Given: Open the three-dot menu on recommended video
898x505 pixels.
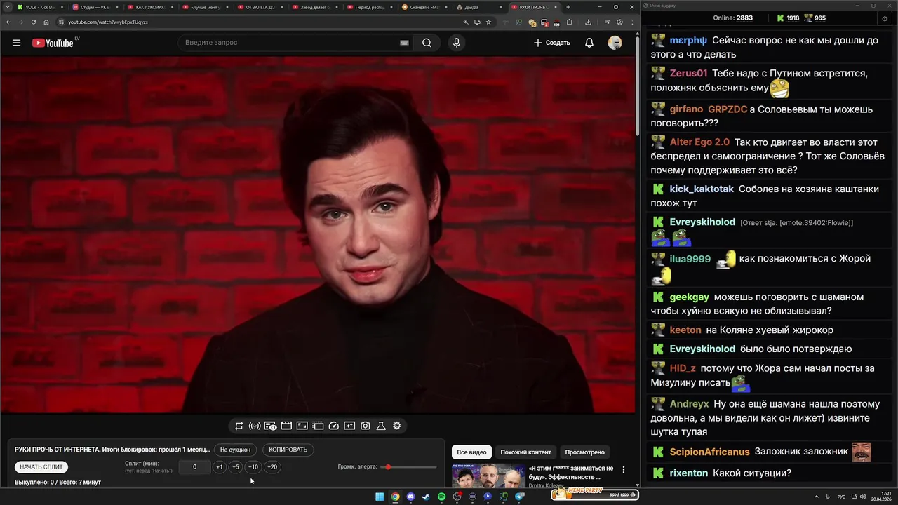Looking at the screenshot, I should click(x=624, y=469).
